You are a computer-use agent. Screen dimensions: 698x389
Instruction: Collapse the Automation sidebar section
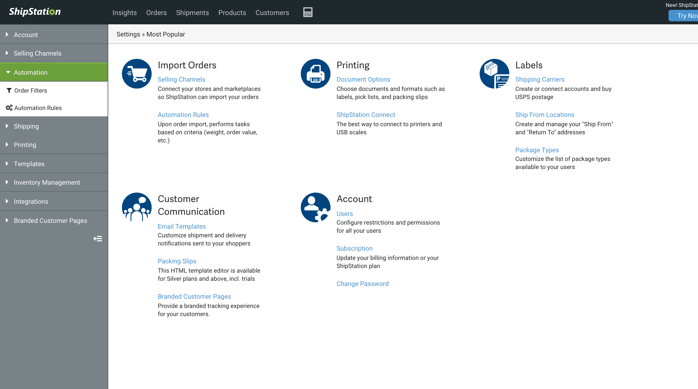(x=54, y=72)
